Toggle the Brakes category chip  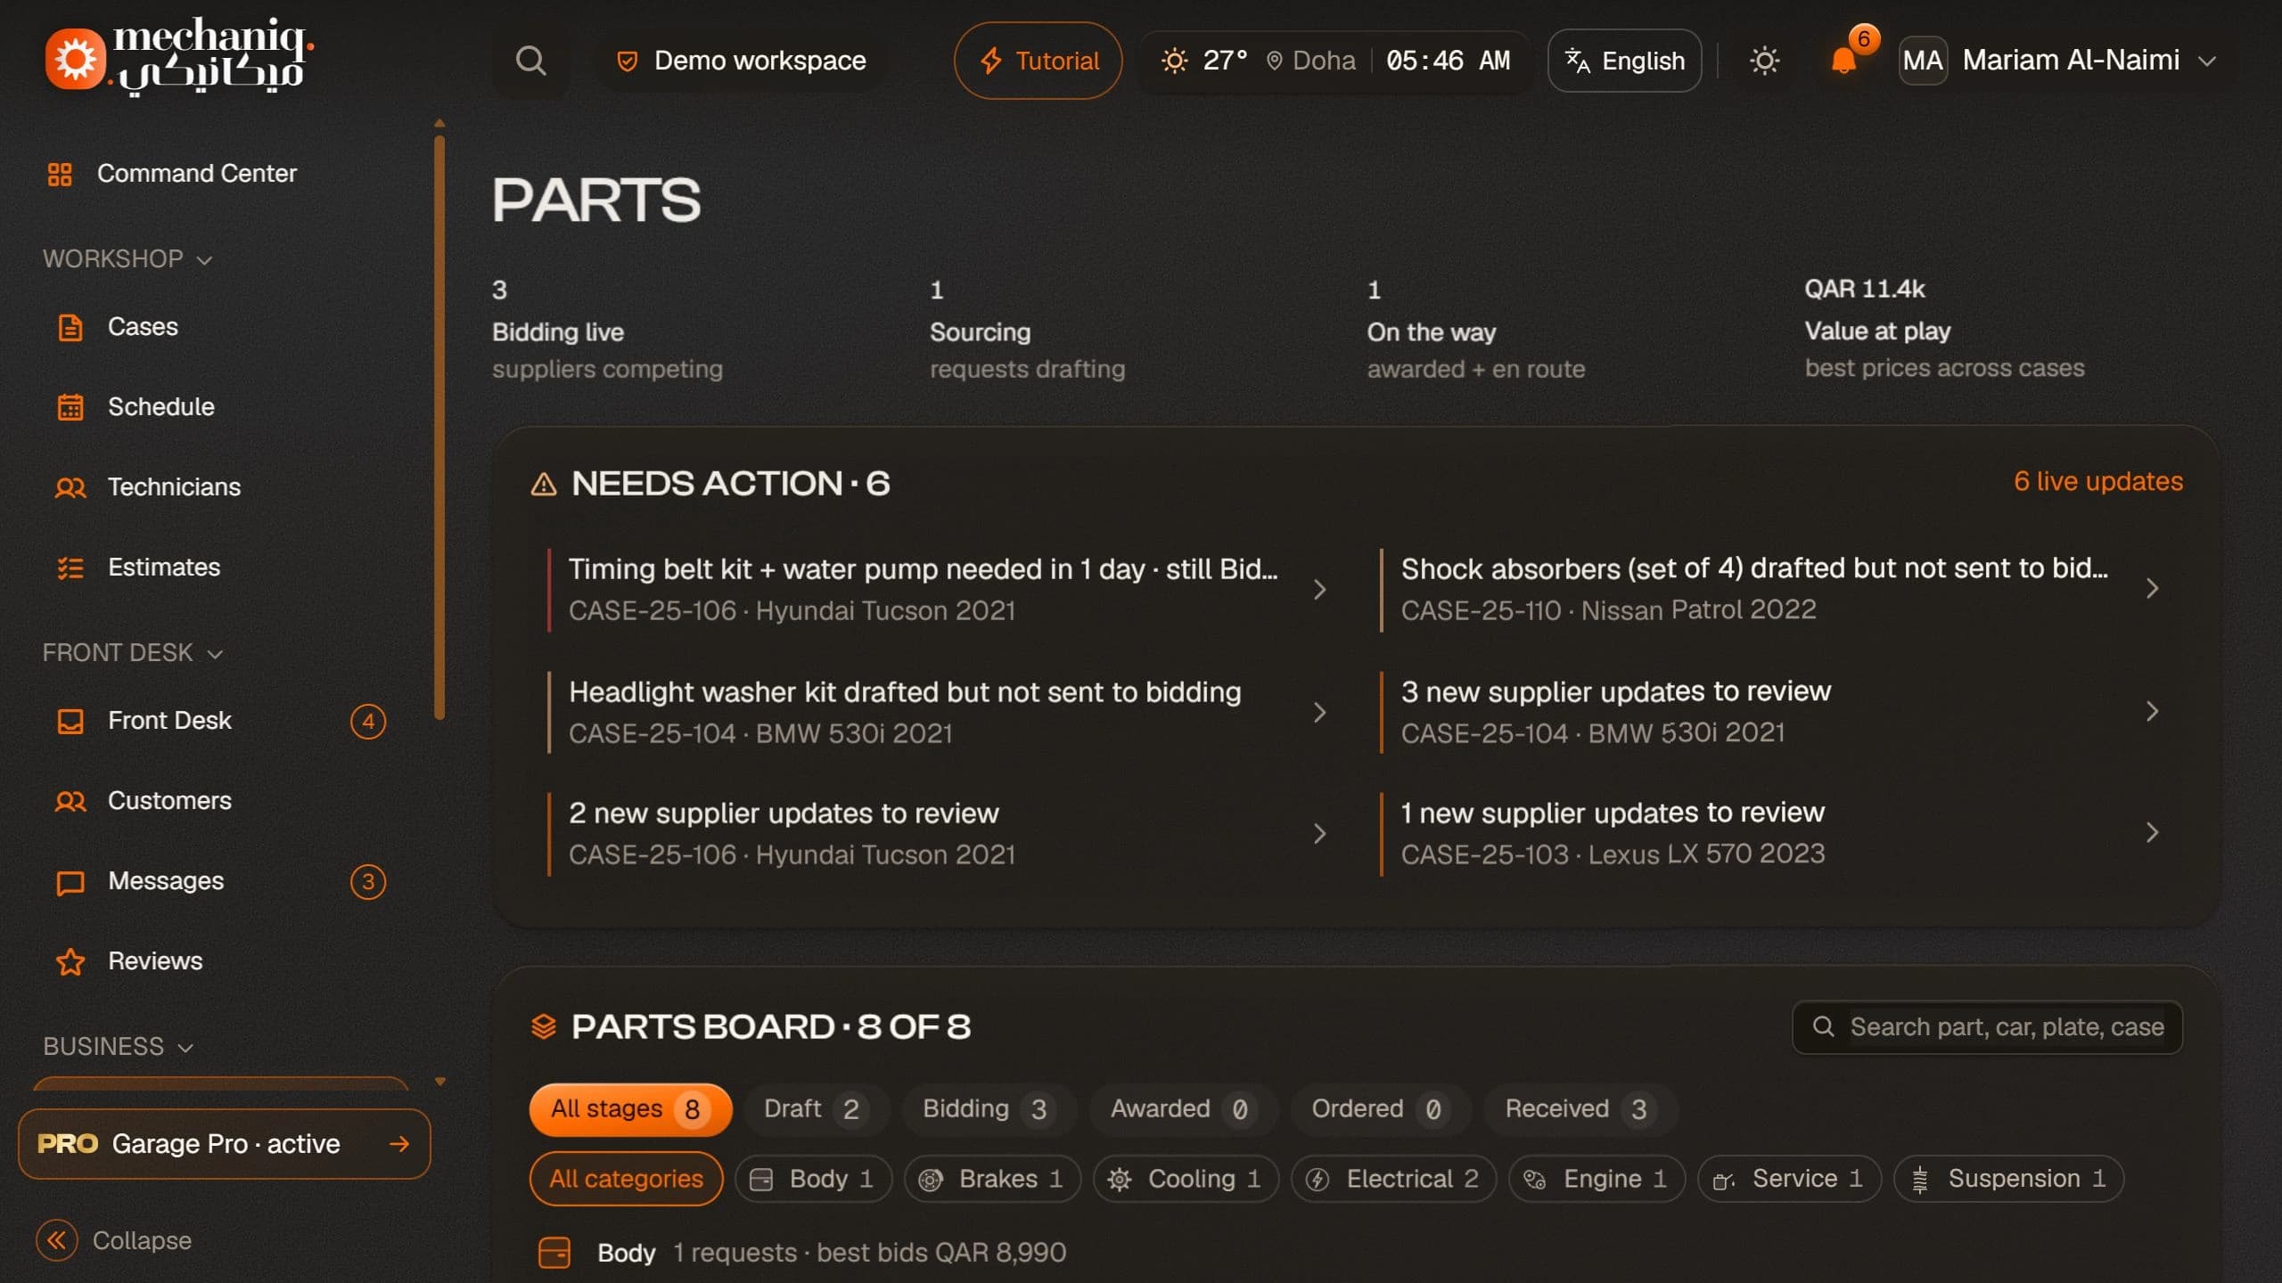(992, 1179)
